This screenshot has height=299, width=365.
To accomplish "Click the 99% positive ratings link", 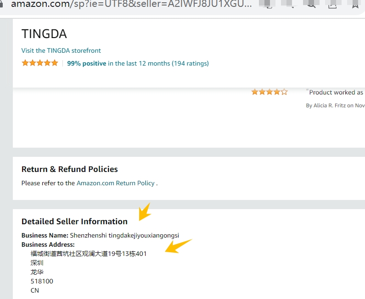I will point(138,63).
